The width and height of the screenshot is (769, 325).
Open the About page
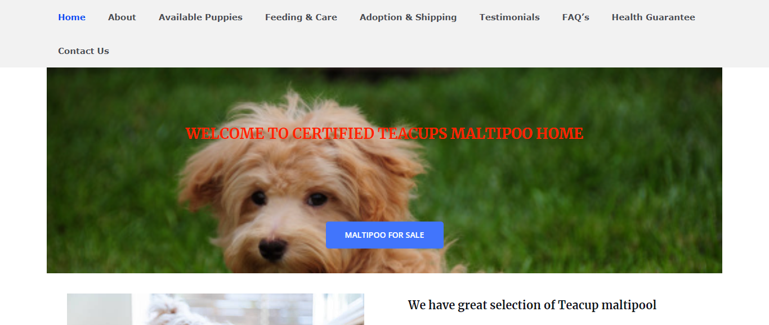pyautogui.click(x=122, y=17)
